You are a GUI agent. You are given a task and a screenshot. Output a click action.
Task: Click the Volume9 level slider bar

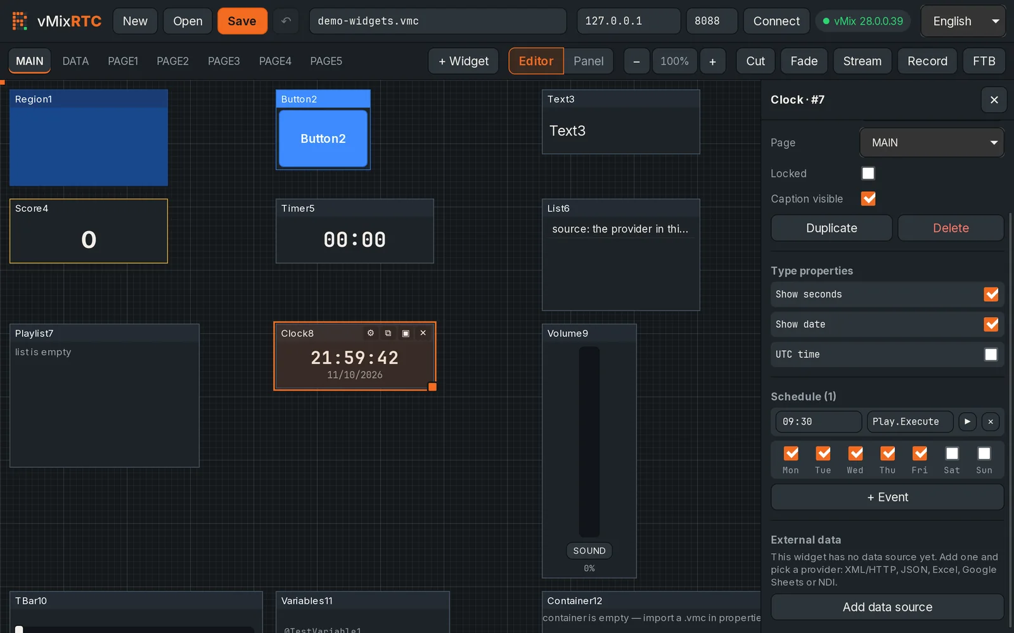coord(589,442)
